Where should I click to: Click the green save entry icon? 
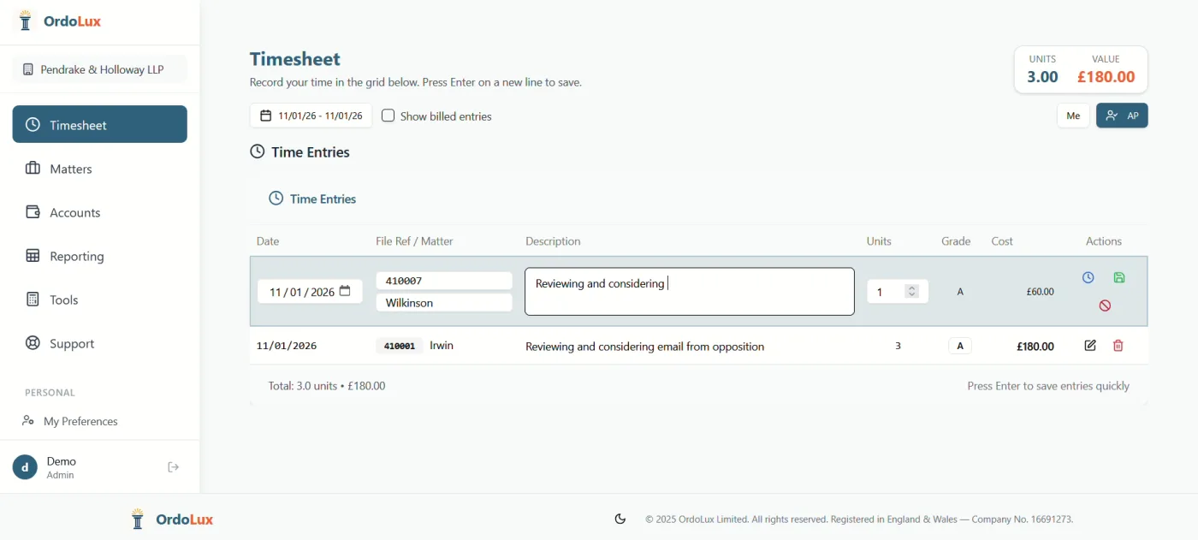coord(1119,278)
